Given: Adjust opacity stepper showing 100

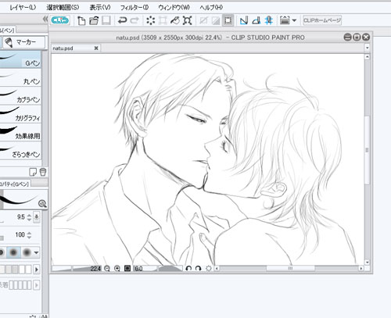Looking at the screenshot, I should point(29,235).
